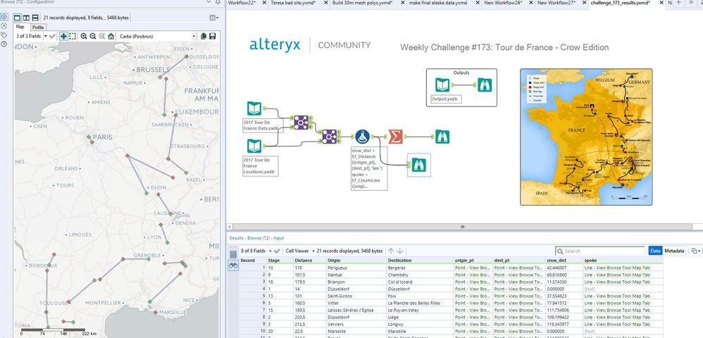703x338 pixels.
Task: Zoom out on the map
Action: (x=93, y=37)
